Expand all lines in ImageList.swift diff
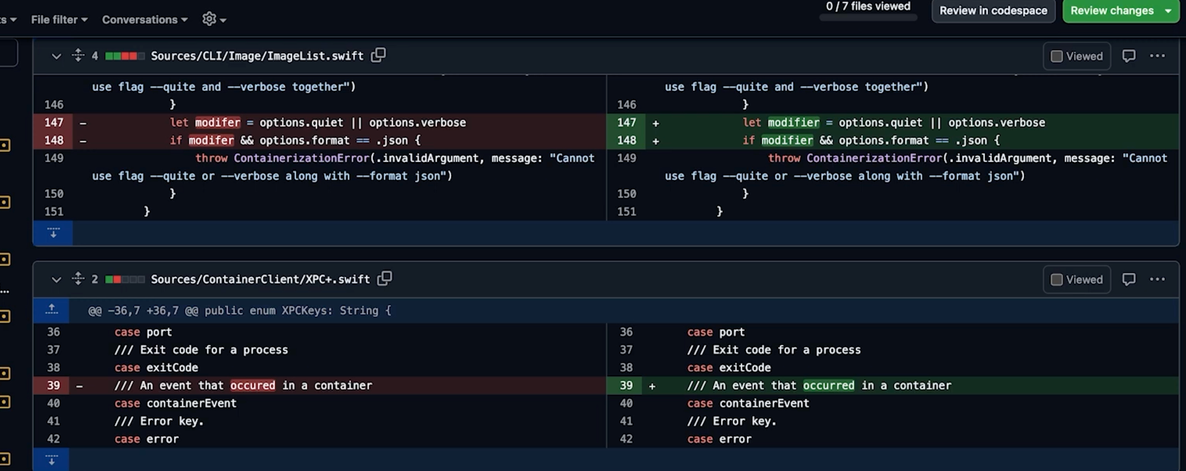 pos(78,55)
